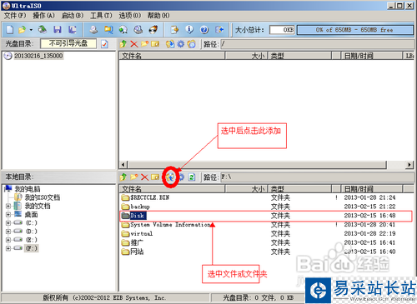The image size is (417, 304).
Task: Sort local file list by 日期/时间 header
Action: pyautogui.click(x=372, y=189)
